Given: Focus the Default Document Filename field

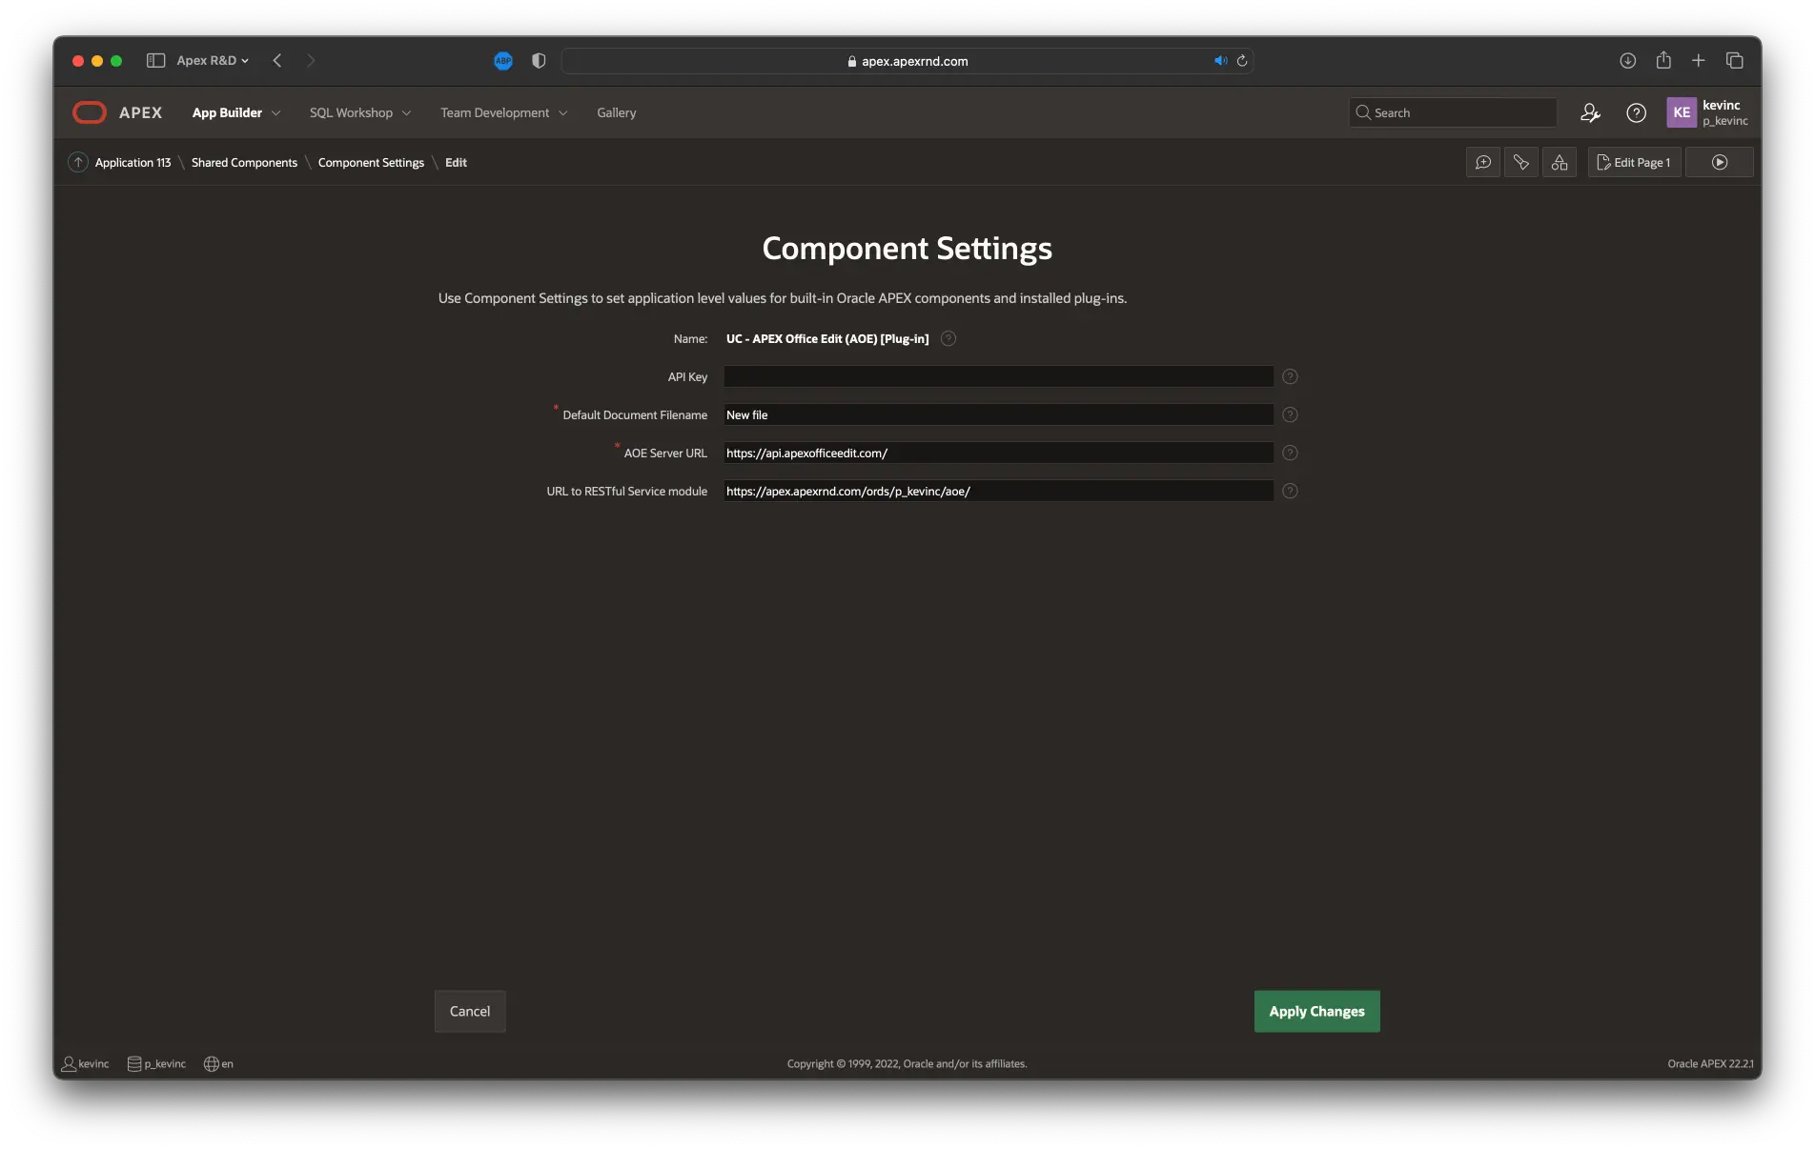Looking at the screenshot, I should click(998, 414).
